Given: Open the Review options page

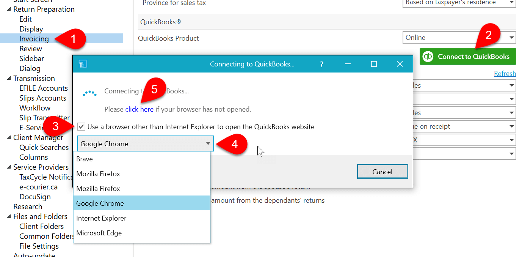Looking at the screenshot, I should [31, 49].
